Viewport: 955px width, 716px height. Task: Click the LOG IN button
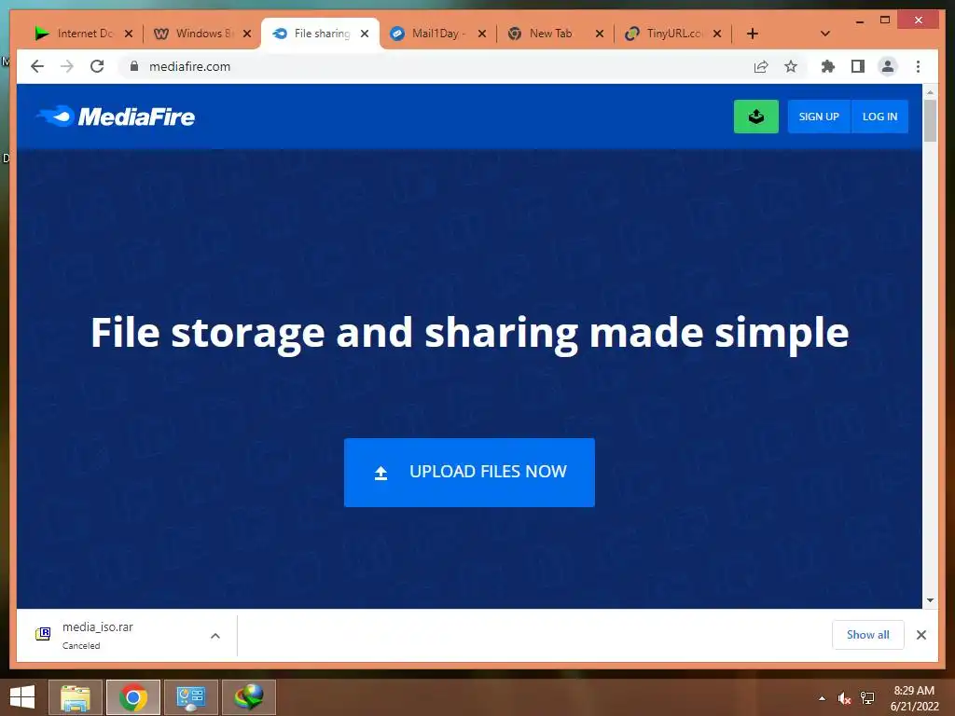[x=879, y=117]
